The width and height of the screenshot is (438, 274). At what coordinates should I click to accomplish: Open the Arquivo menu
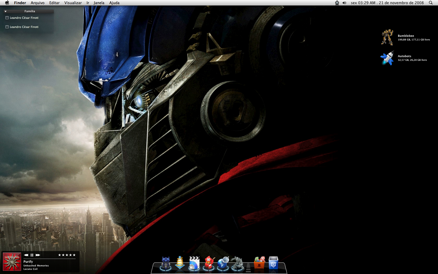point(38,3)
